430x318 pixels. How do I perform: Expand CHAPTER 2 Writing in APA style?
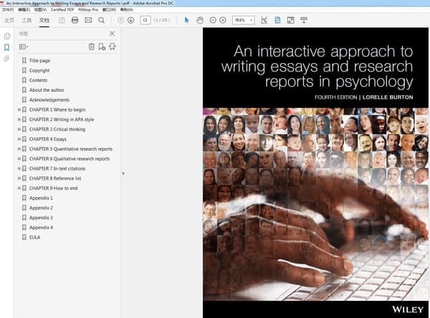(x=19, y=120)
